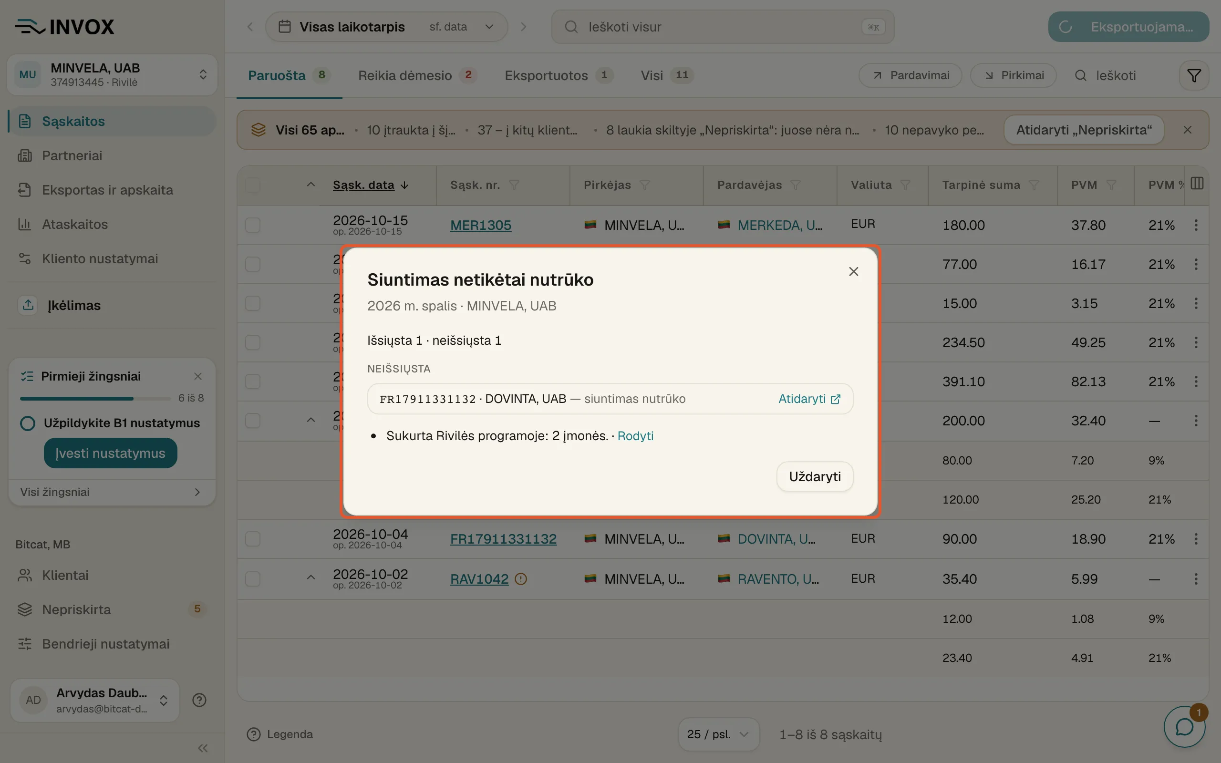Toggle select-all checkbox in table header
1221x763 pixels.
pyautogui.click(x=253, y=185)
